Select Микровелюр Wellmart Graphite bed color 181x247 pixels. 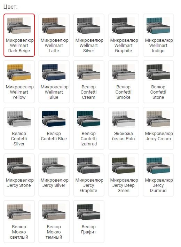click(x=124, y=35)
